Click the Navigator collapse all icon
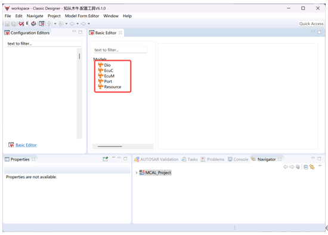 (306, 167)
